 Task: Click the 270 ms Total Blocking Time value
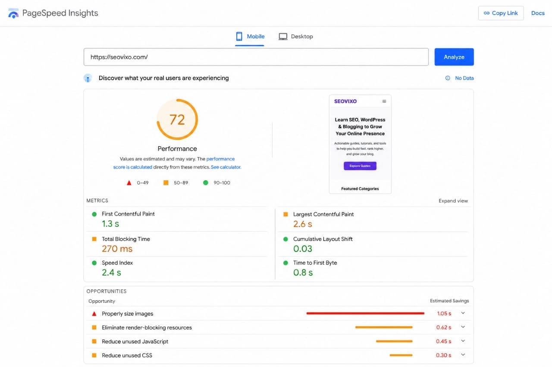[117, 249]
